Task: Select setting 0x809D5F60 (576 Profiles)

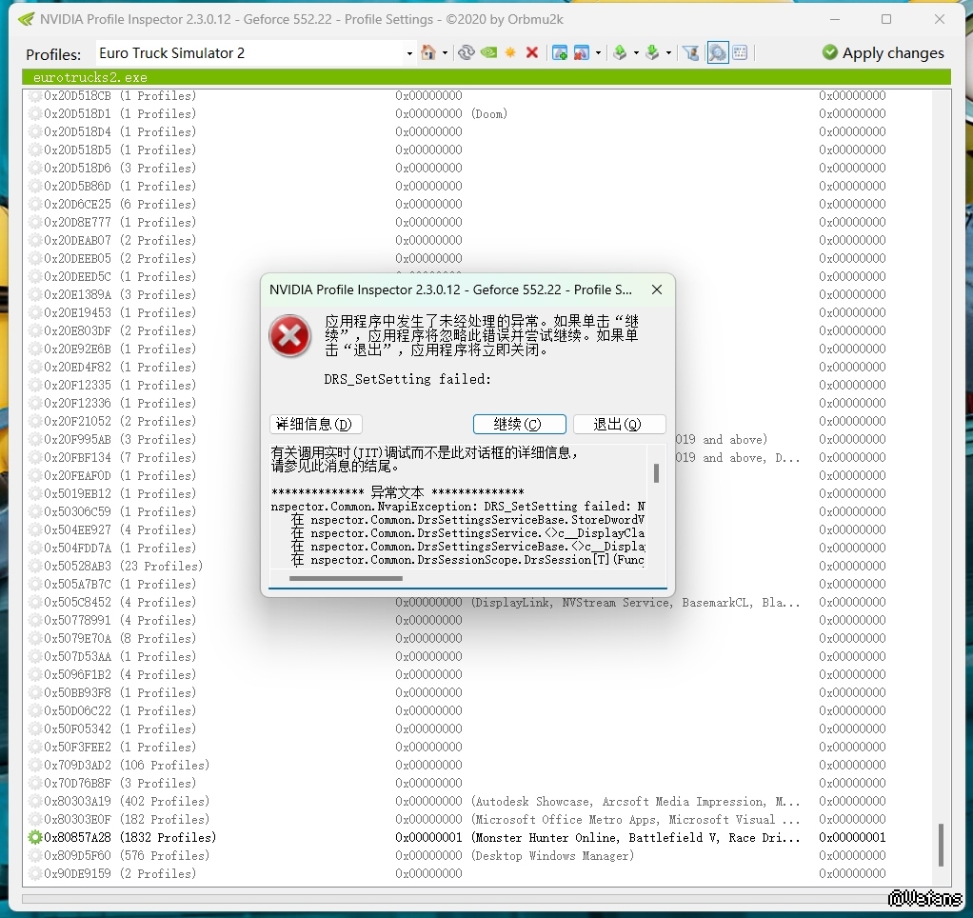Action: 127,855
